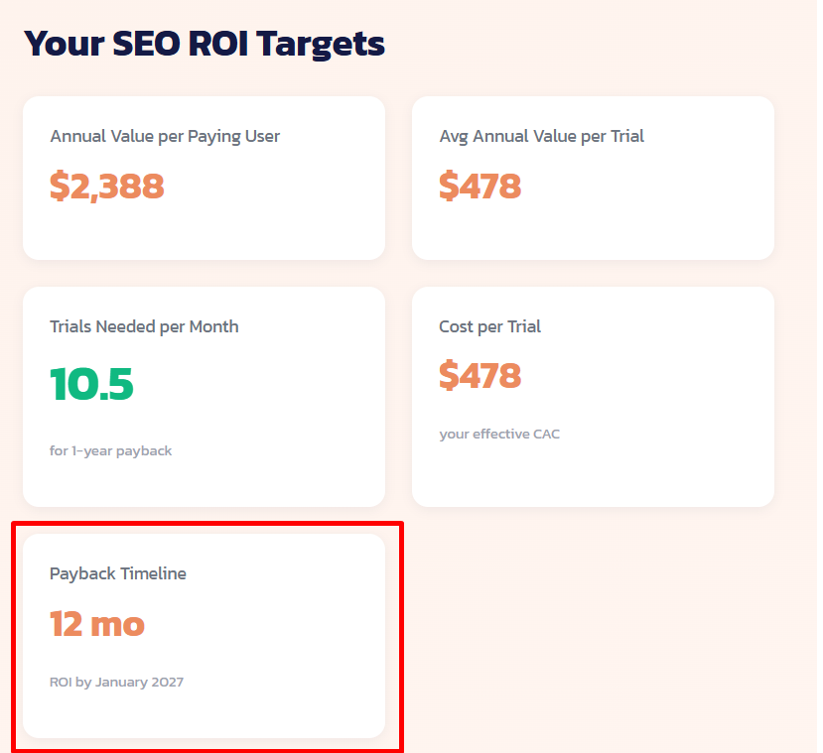Click the Trials Needed per Month title text
Image resolution: width=823 pixels, height=753 pixels.
tap(144, 325)
